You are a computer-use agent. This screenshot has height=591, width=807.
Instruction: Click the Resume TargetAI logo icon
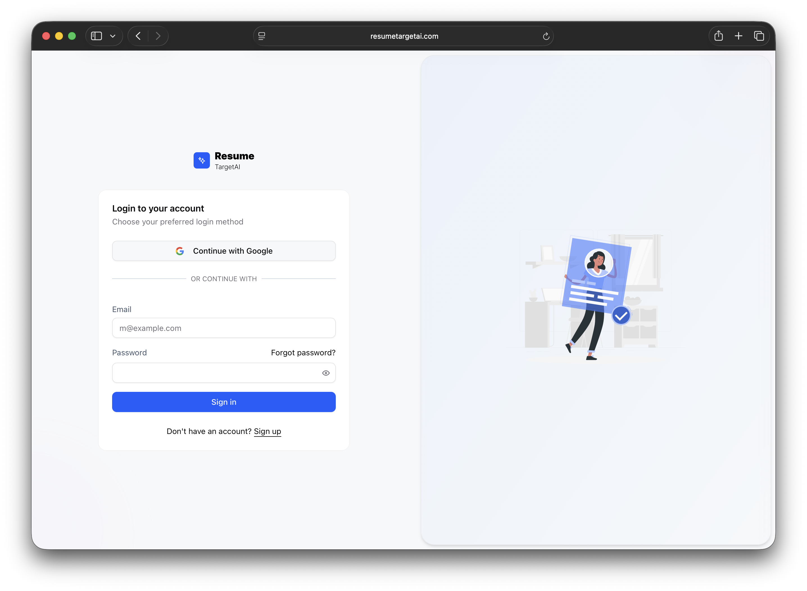tap(201, 161)
